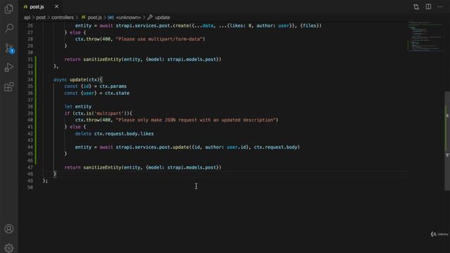Click the minimap code overview
Image resolution: width=450 pixels, height=253 pixels.
pyautogui.click(x=425, y=36)
